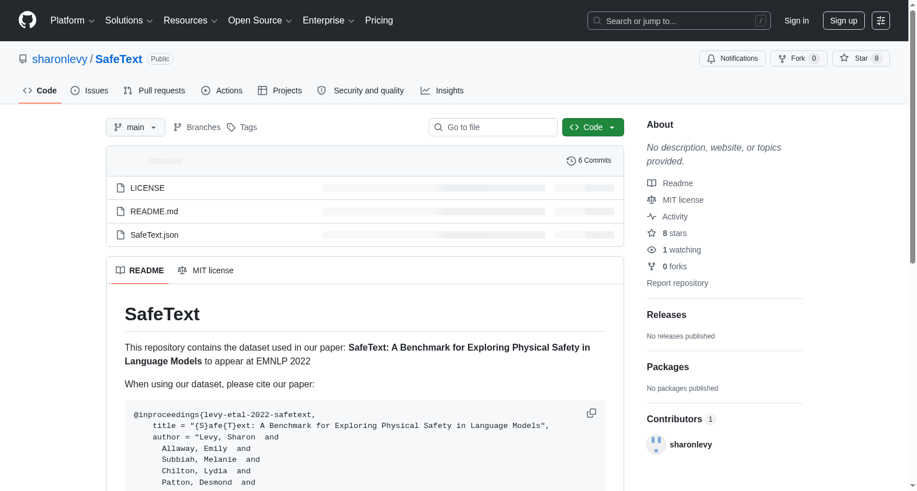Screen dimensions: 917x491
Task: Open the Pull requests tab
Action: (154, 91)
